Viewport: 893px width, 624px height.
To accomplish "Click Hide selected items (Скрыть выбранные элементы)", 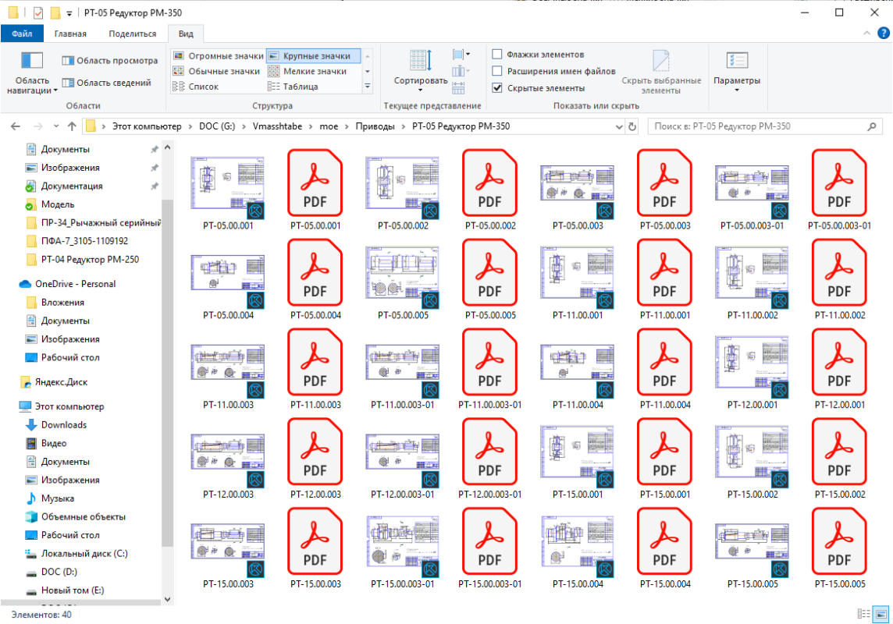I will (660, 73).
